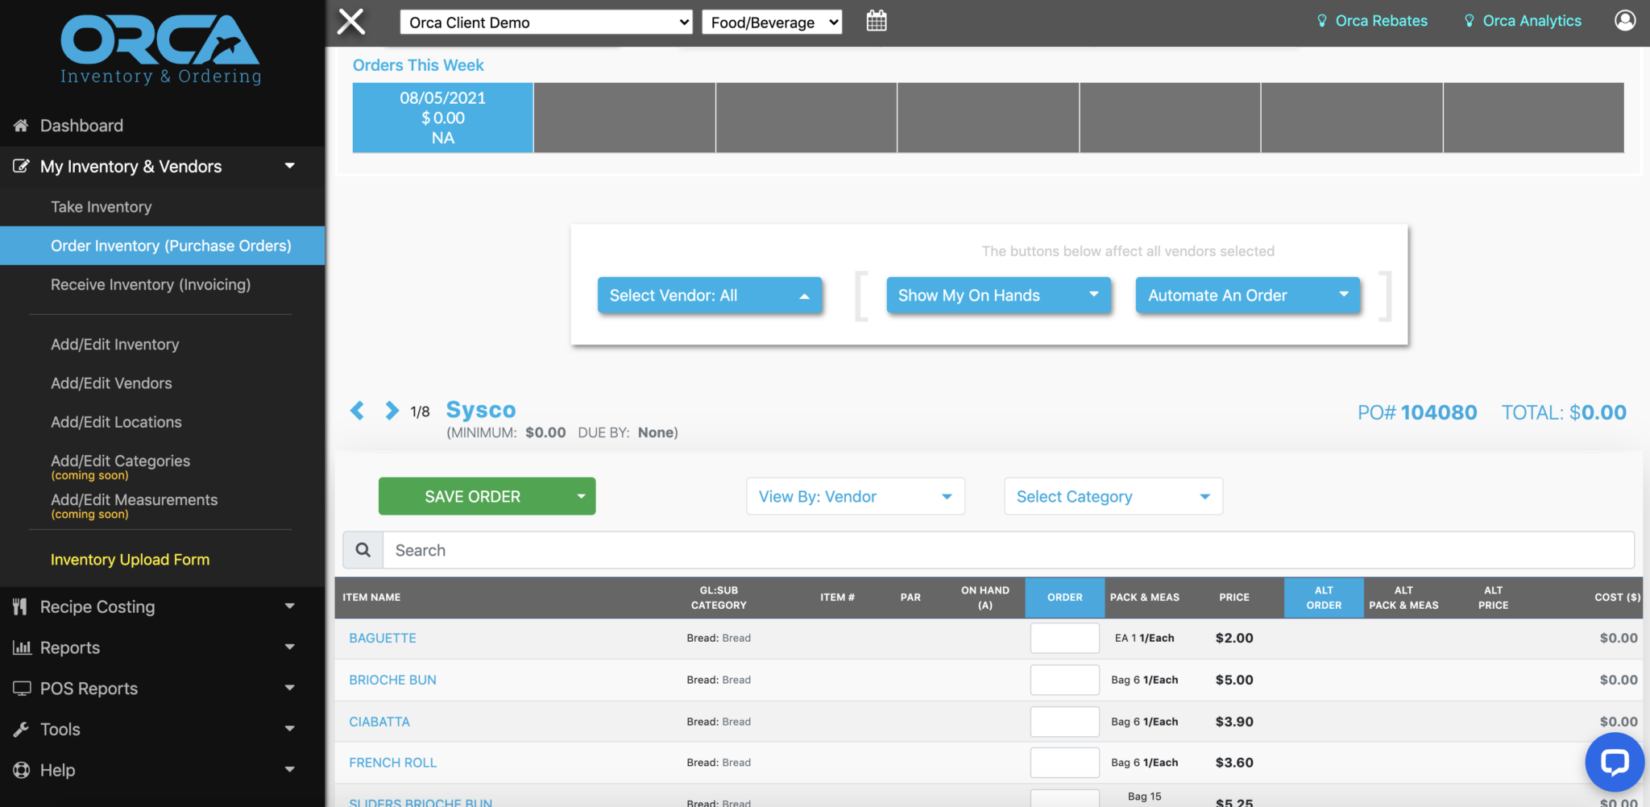Click the order quantity field for CIABATTA

click(x=1064, y=722)
